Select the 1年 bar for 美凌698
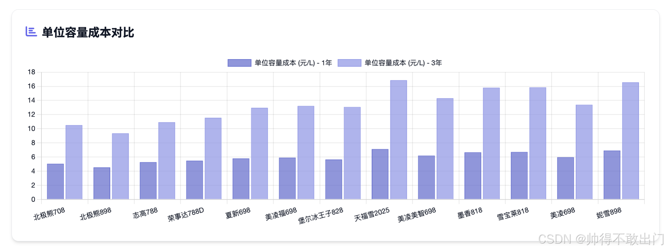Screen dimensions: 666x250 pyautogui.click(x=566, y=178)
